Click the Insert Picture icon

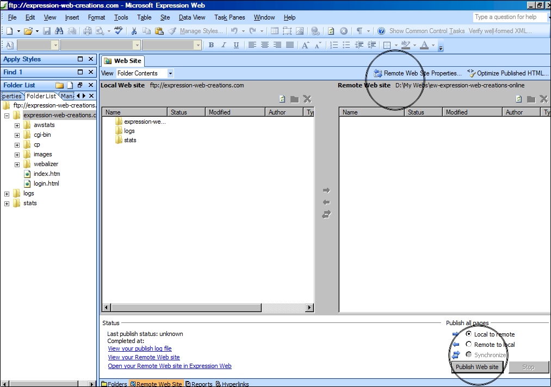300,31
